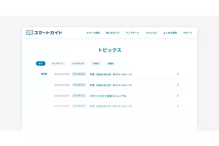Filter topics by アップデート chip
This screenshot has width=219, height=146.
pyautogui.click(x=57, y=63)
